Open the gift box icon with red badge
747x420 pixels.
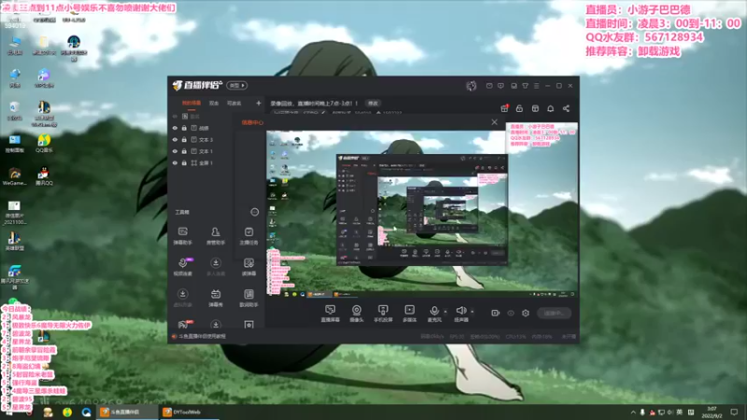pos(504,108)
